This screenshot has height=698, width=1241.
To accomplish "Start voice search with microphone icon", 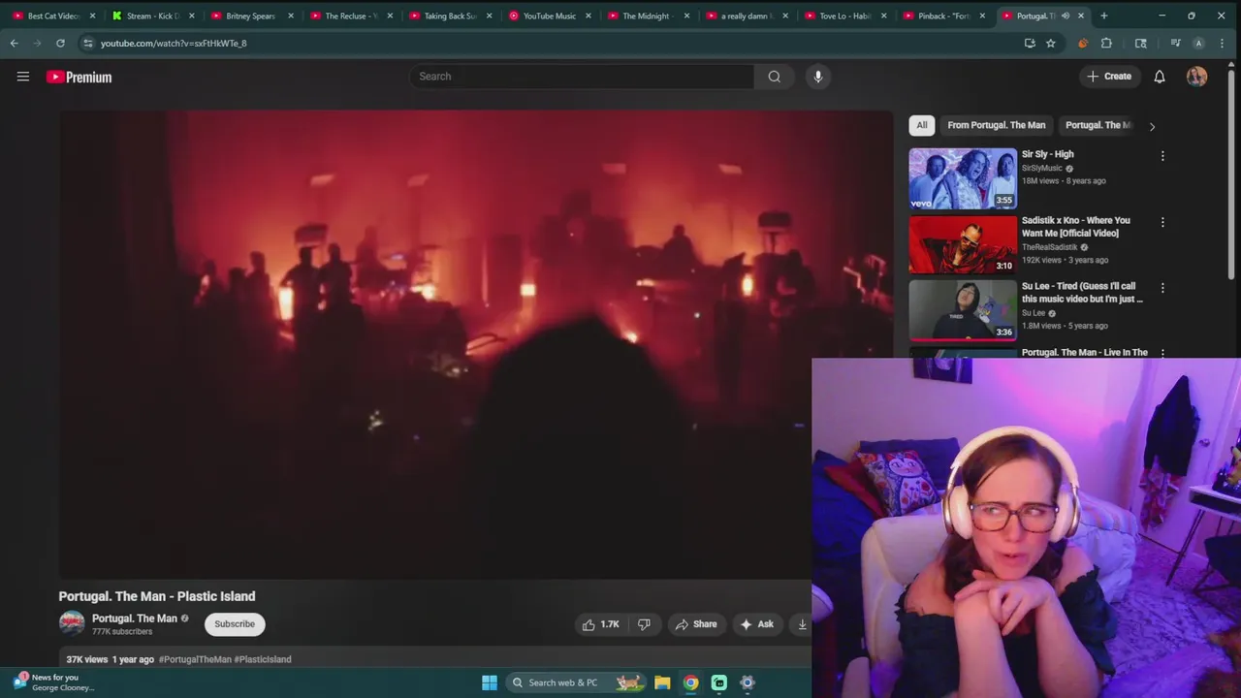I will [x=818, y=77].
